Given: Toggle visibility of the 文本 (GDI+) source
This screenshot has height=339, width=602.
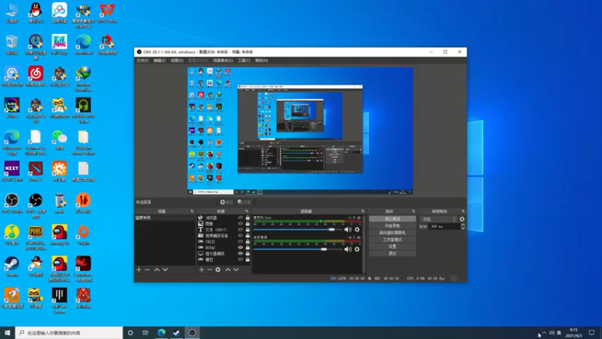Looking at the screenshot, I should coord(240,230).
